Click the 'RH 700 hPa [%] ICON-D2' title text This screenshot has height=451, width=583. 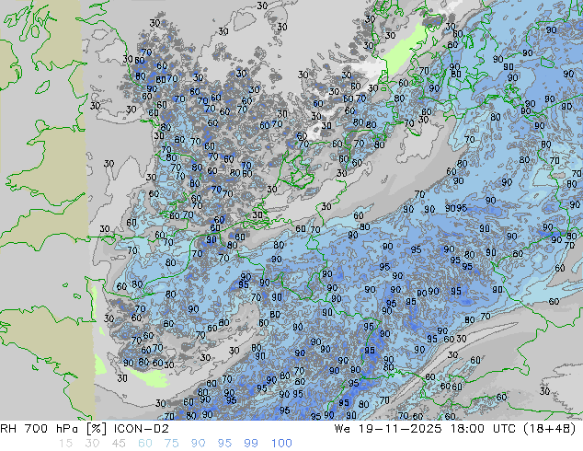coord(85,429)
